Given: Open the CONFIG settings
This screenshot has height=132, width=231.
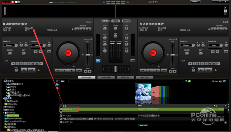Looking at the screenshot, I should tap(195, 1).
